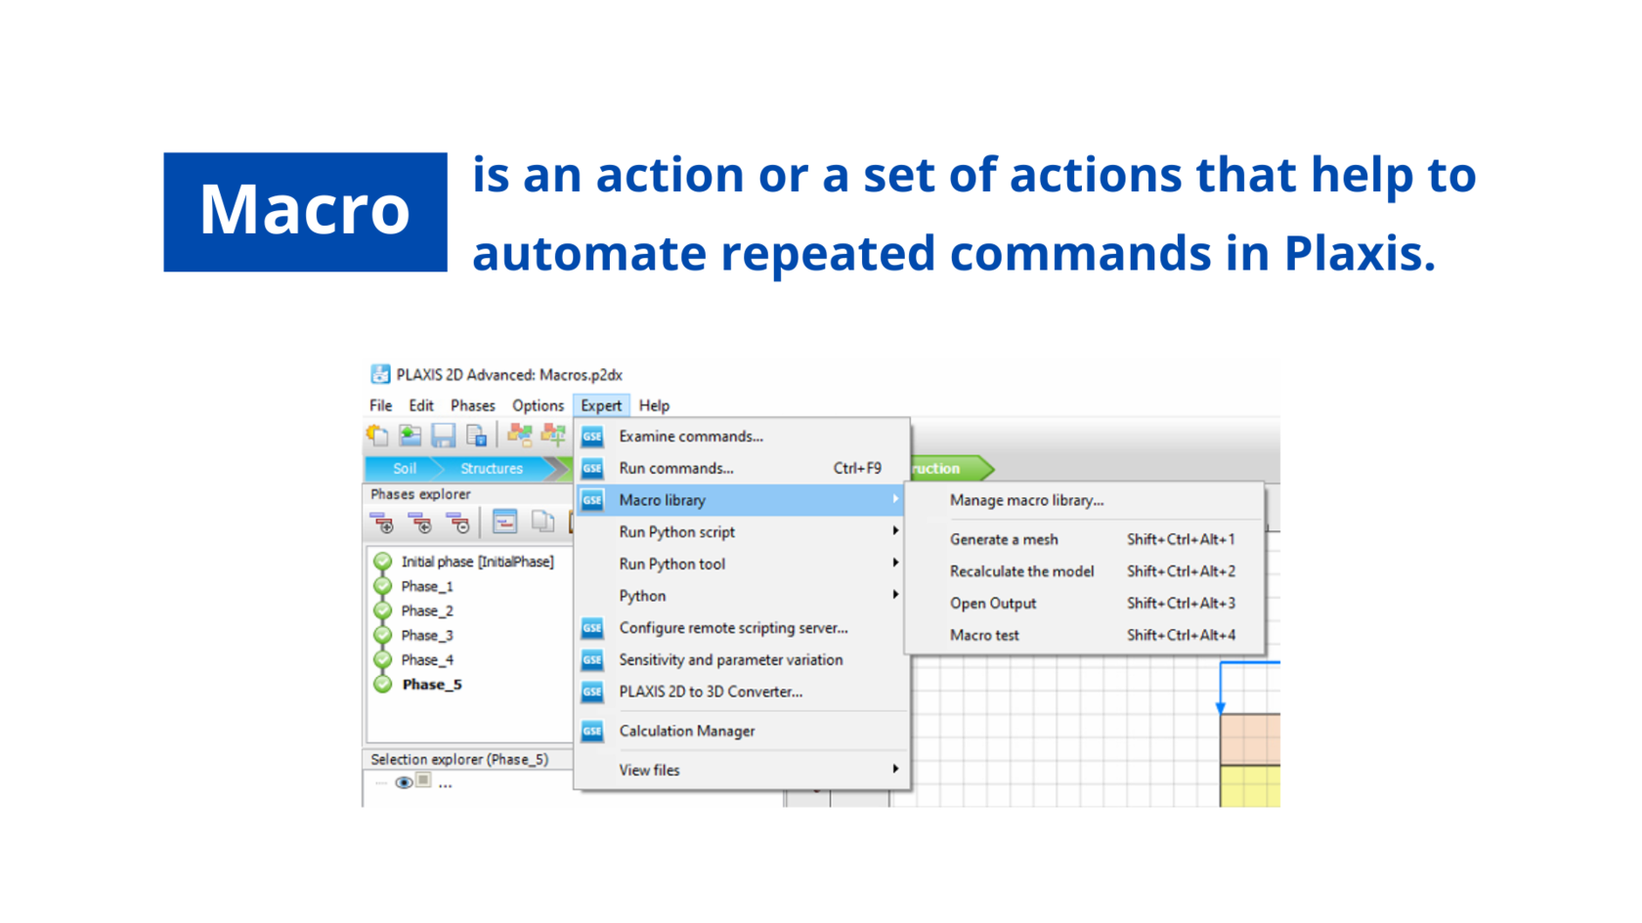Click the New project toolbar icon
Image resolution: width=1642 pixels, height=923 pixels.
(377, 436)
